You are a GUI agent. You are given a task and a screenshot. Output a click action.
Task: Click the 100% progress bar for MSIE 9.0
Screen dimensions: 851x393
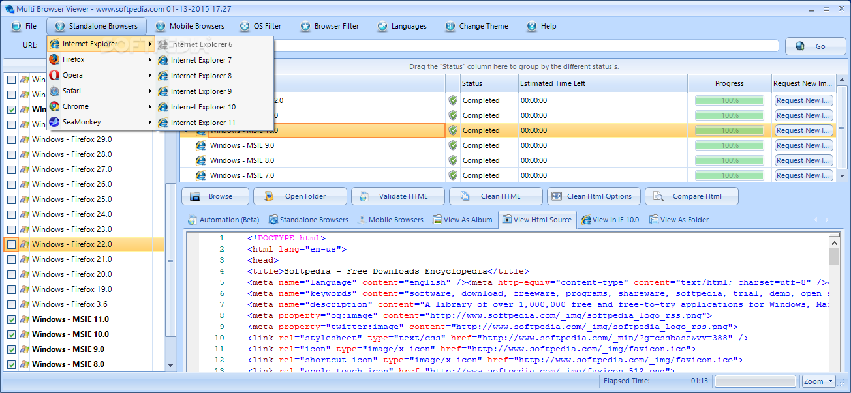pyautogui.click(x=729, y=145)
